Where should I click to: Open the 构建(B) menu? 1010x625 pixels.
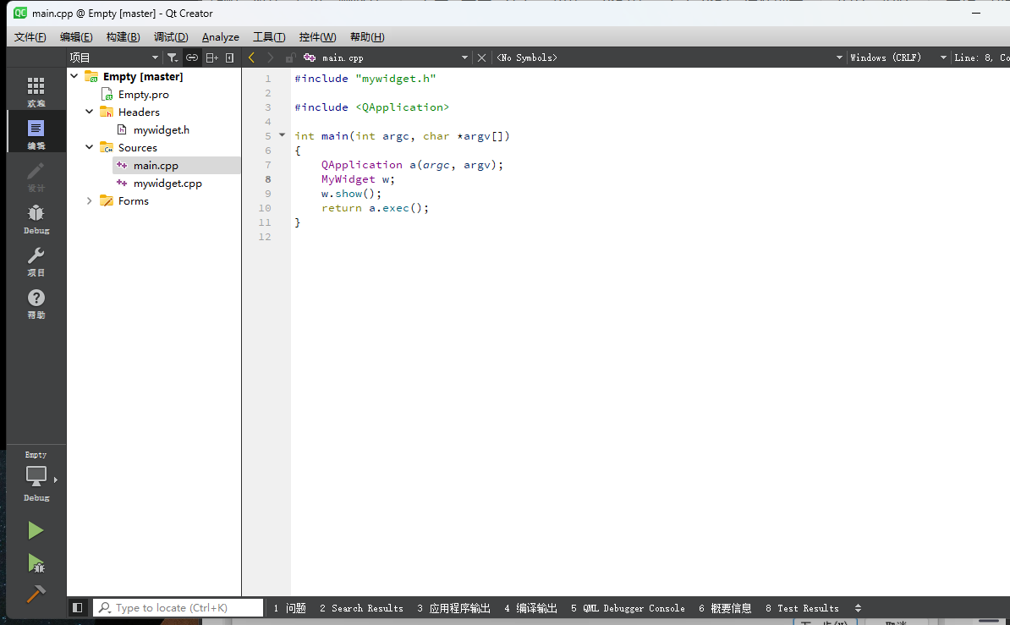click(x=123, y=36)
